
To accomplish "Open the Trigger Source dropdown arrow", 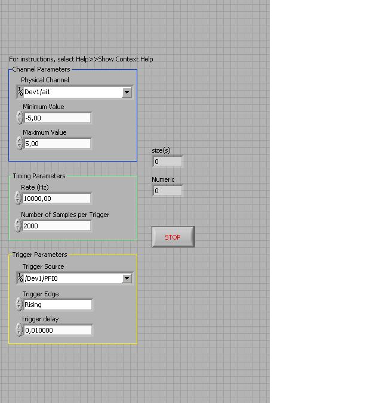I will click(127, 278).
